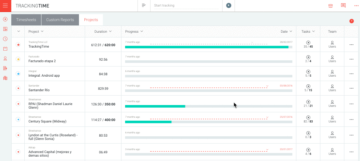Click the tasks play icon for Facturado etapa 2
Image resolution: width=360 pixels, height=161 pixels.
pyautogui.click(x=308, y=57)
